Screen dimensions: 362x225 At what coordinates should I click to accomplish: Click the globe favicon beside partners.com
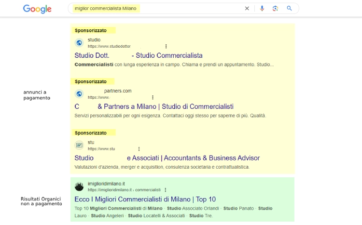tap(79, 94)
